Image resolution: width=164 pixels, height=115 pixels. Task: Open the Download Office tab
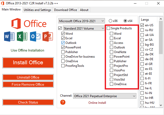pos(65,10)
